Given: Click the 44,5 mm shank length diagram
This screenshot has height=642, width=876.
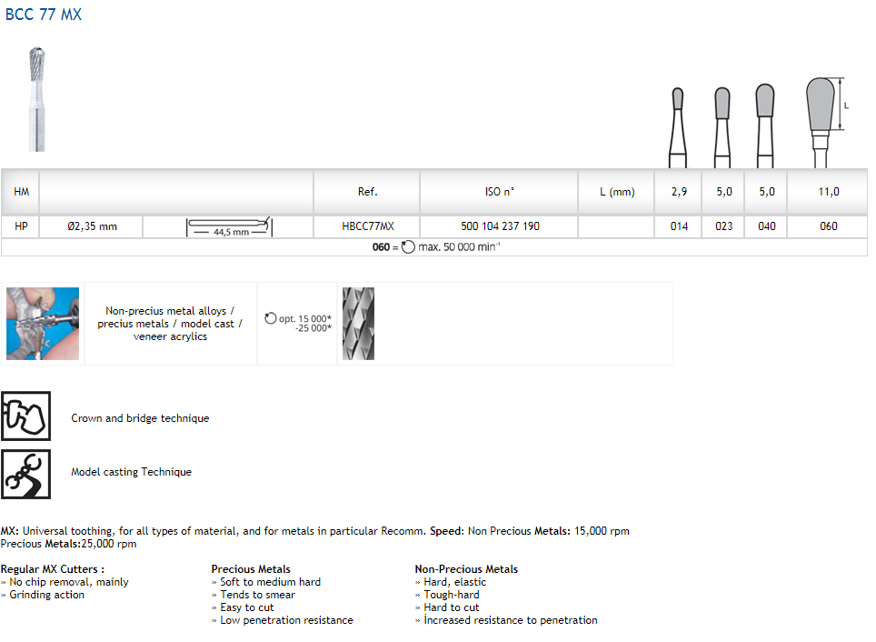Looking at the screenshot, I should coord(229,226).
